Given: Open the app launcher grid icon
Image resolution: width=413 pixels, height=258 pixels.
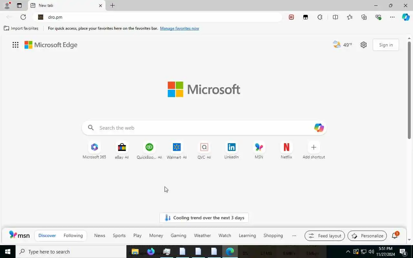Looking at the screenshot, I should (x=15, y=45).
